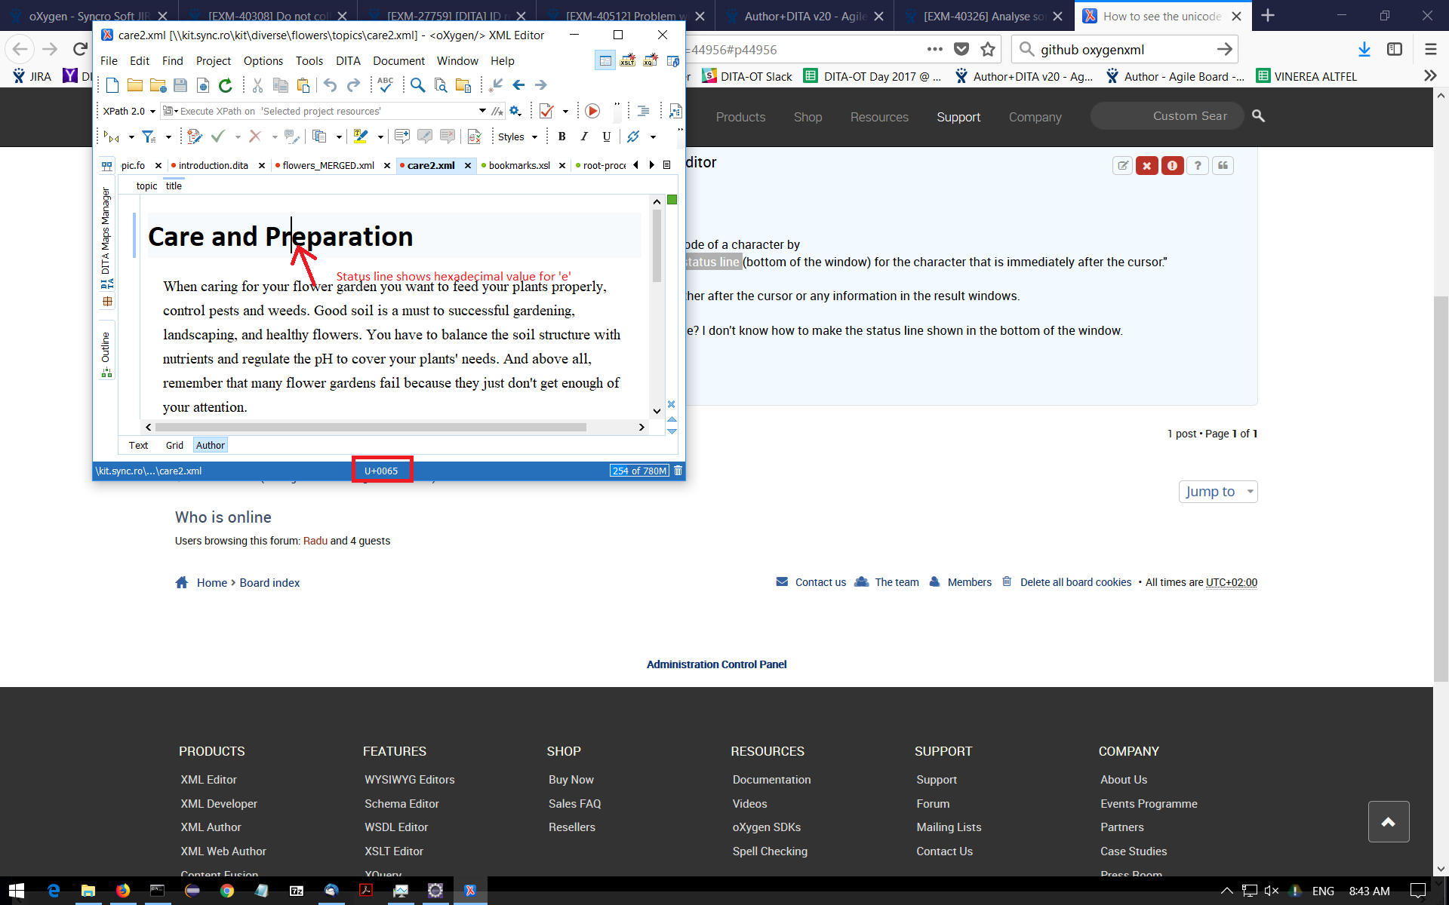Toggle the Highlight marker tool
Screen dimensions: 1449x905
pyautogui.click(x=361, y=137)
